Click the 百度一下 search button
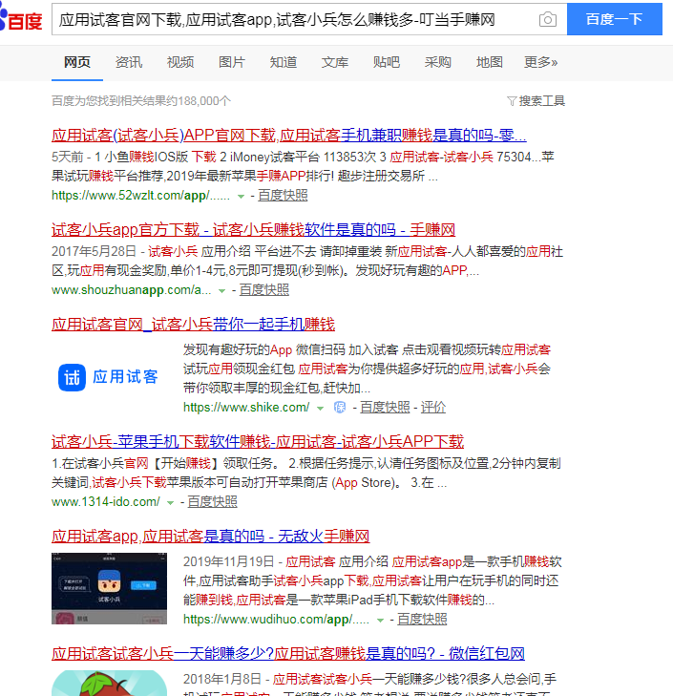This screenshot has height=696, width=673. [615, 19]
